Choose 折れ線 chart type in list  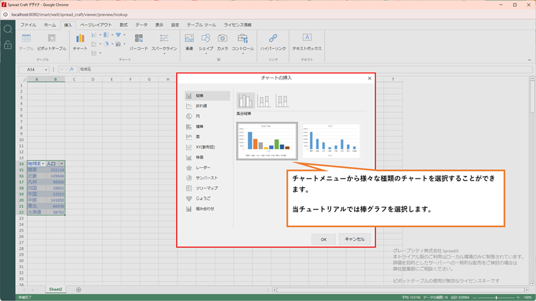[x=201, y=106]
